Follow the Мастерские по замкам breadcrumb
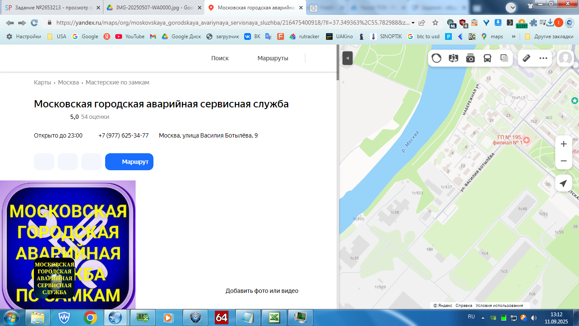This screenshot has width=579, height=326. [117, 82]
